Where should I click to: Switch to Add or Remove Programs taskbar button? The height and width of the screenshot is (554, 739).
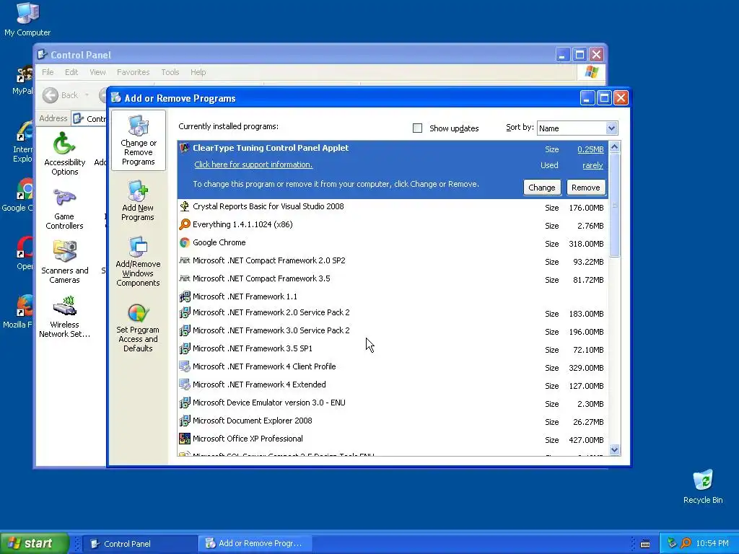[x=255, y=544]
